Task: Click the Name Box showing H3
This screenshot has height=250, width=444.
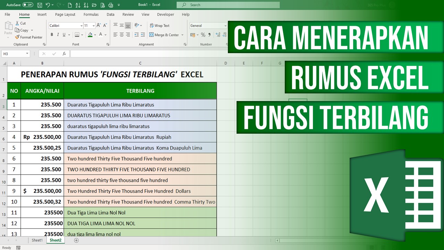Action: point(14,53)
